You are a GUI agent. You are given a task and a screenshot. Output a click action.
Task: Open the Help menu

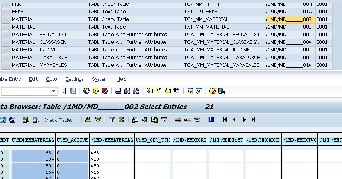(x=121, y=79)
